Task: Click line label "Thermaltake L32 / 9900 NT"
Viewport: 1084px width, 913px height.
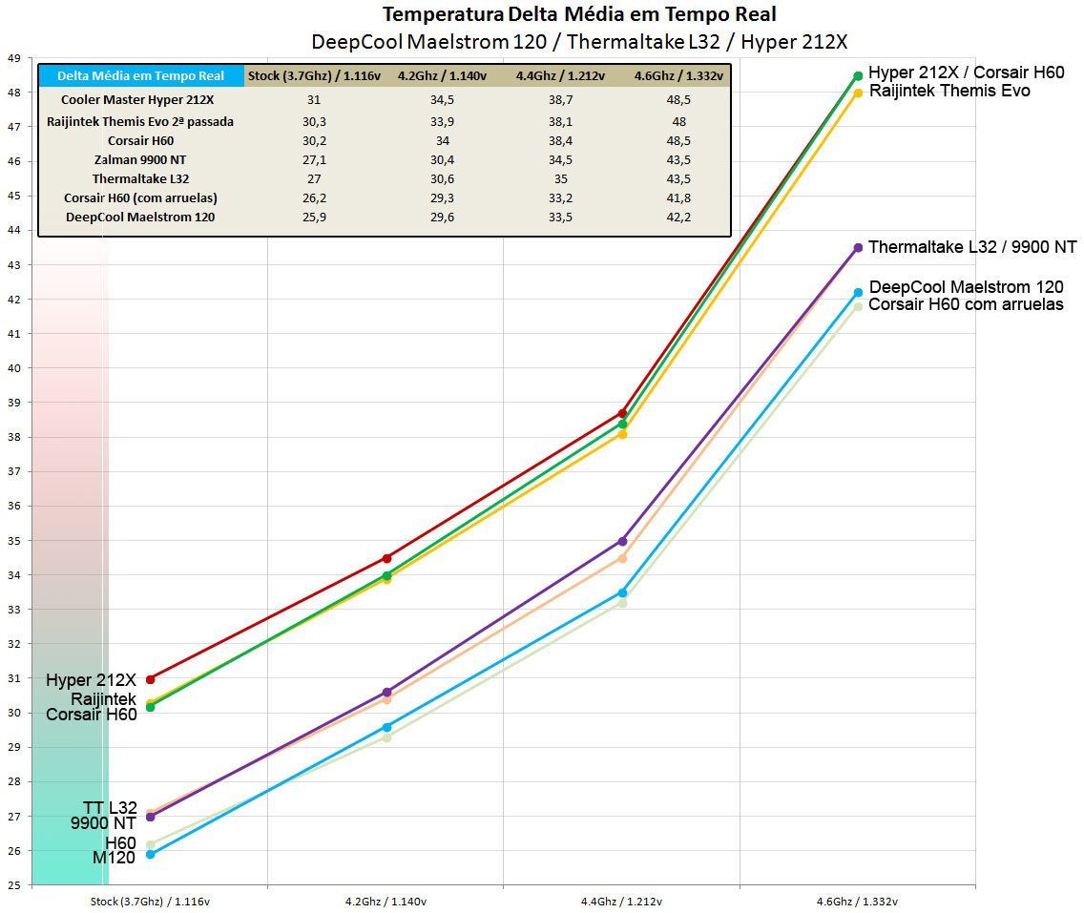Action: click(972, 247)
